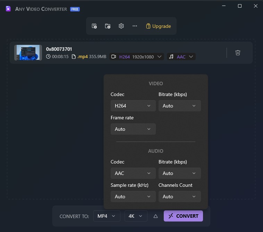
Task: Select the 4K resolution dropdown
Action: coord(136,216)
